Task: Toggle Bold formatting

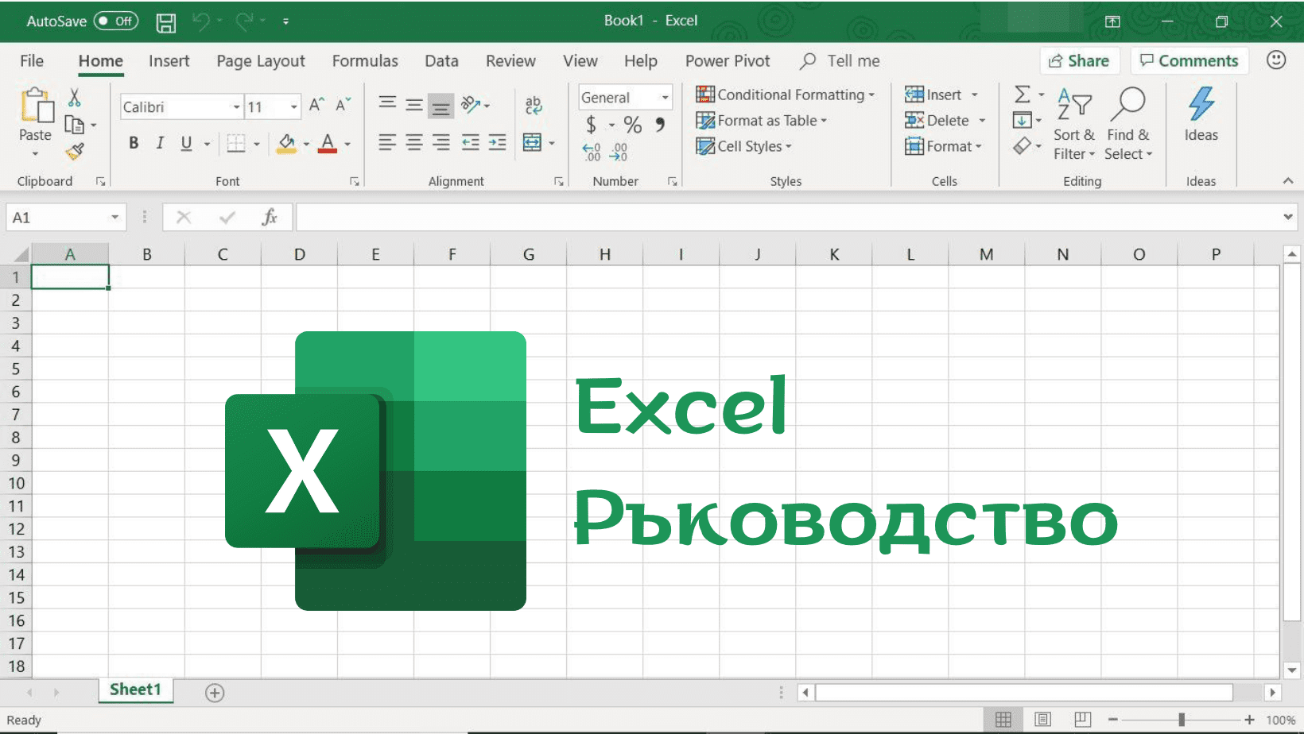Action: click(134, 143)
